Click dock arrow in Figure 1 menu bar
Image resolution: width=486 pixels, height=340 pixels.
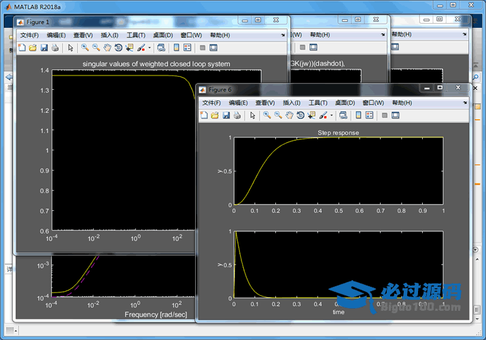[283, 35]
